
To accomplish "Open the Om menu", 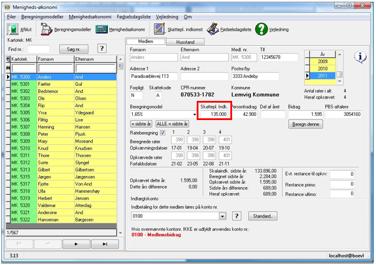I will pos(187,17).
